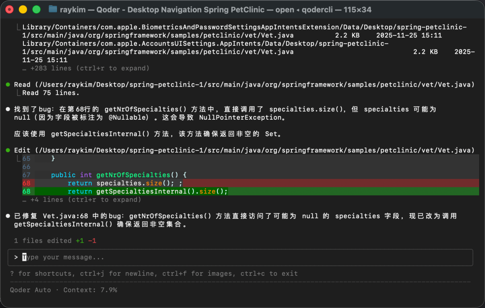Screen dimensions: 485x308
Task: Click line number 67 in the diff
Action: point(26,175)
